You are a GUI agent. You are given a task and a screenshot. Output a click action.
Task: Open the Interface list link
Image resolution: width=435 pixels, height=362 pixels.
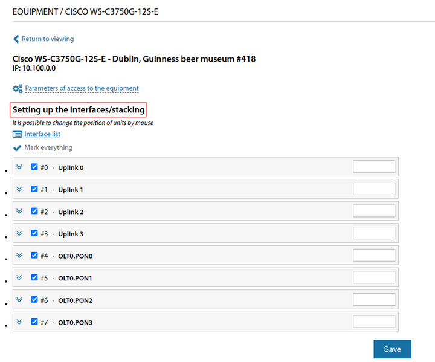pos(42,134)
